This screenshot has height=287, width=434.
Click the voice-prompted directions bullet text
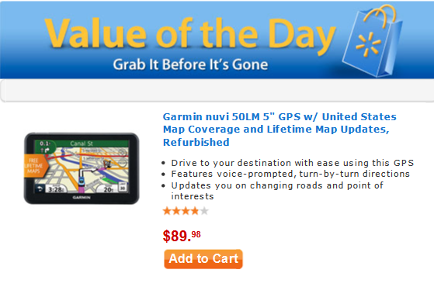click(290, 174)
